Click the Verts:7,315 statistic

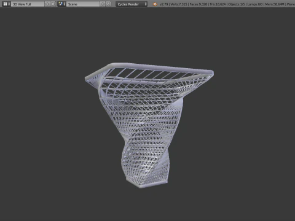point(179,4)
